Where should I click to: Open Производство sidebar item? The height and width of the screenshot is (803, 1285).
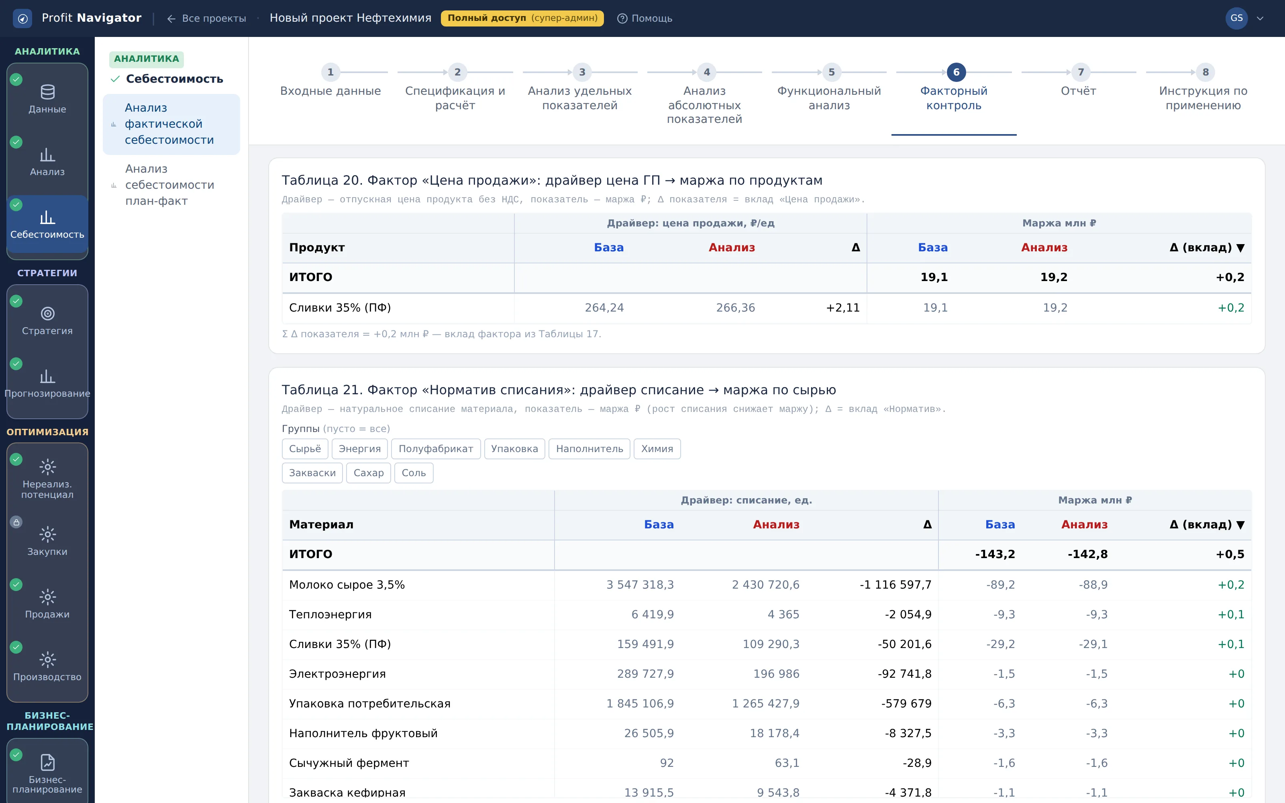(x=47, y=666)
